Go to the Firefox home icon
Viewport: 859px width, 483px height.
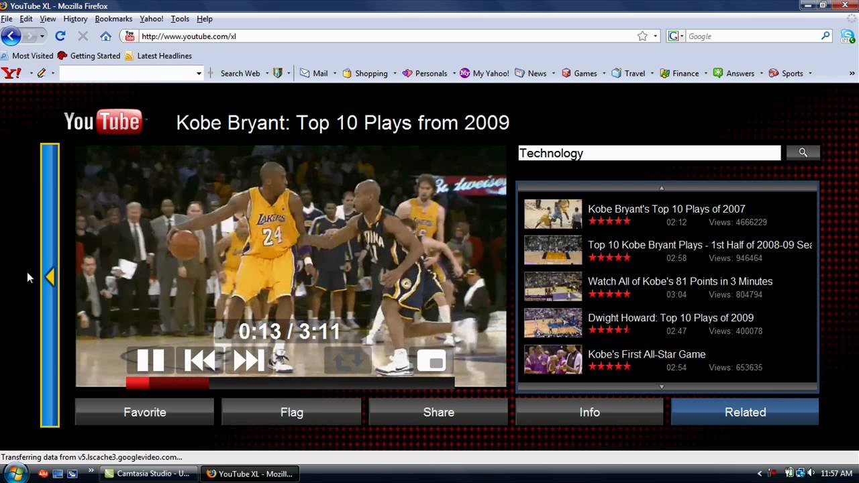point(105,36)
